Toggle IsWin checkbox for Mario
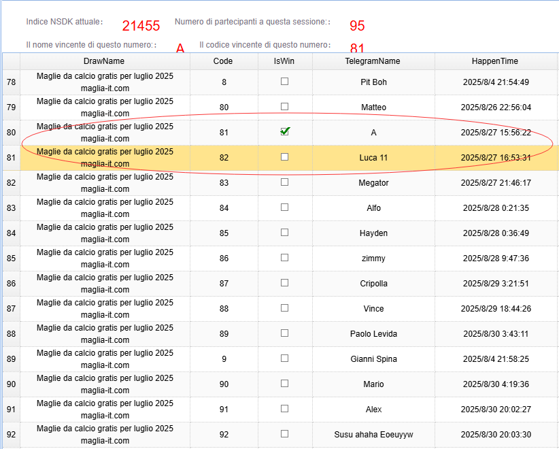 284,384
